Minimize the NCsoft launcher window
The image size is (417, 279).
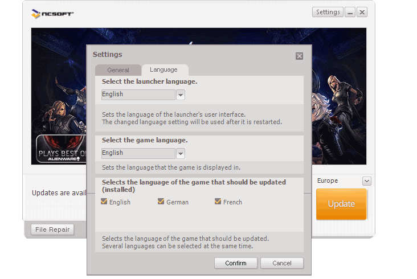point(350,12)
